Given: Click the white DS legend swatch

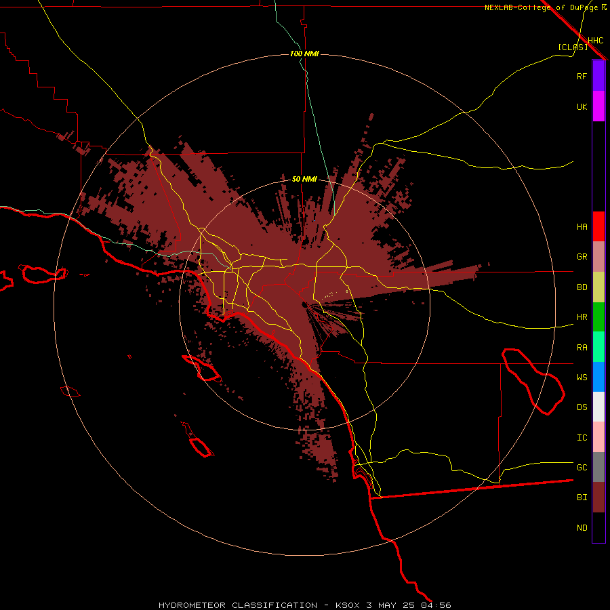Looking at the screenshot, I should (x=598, y=407).
